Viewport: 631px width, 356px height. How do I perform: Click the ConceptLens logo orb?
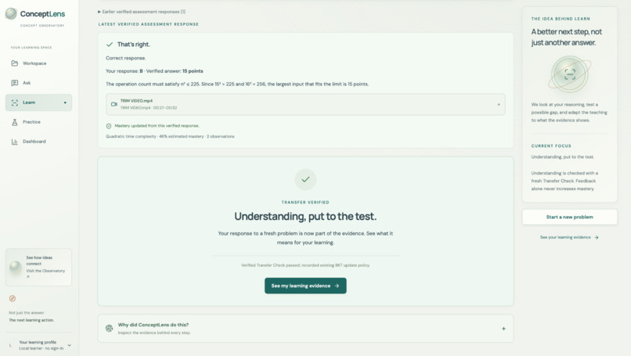coord(11,13)
